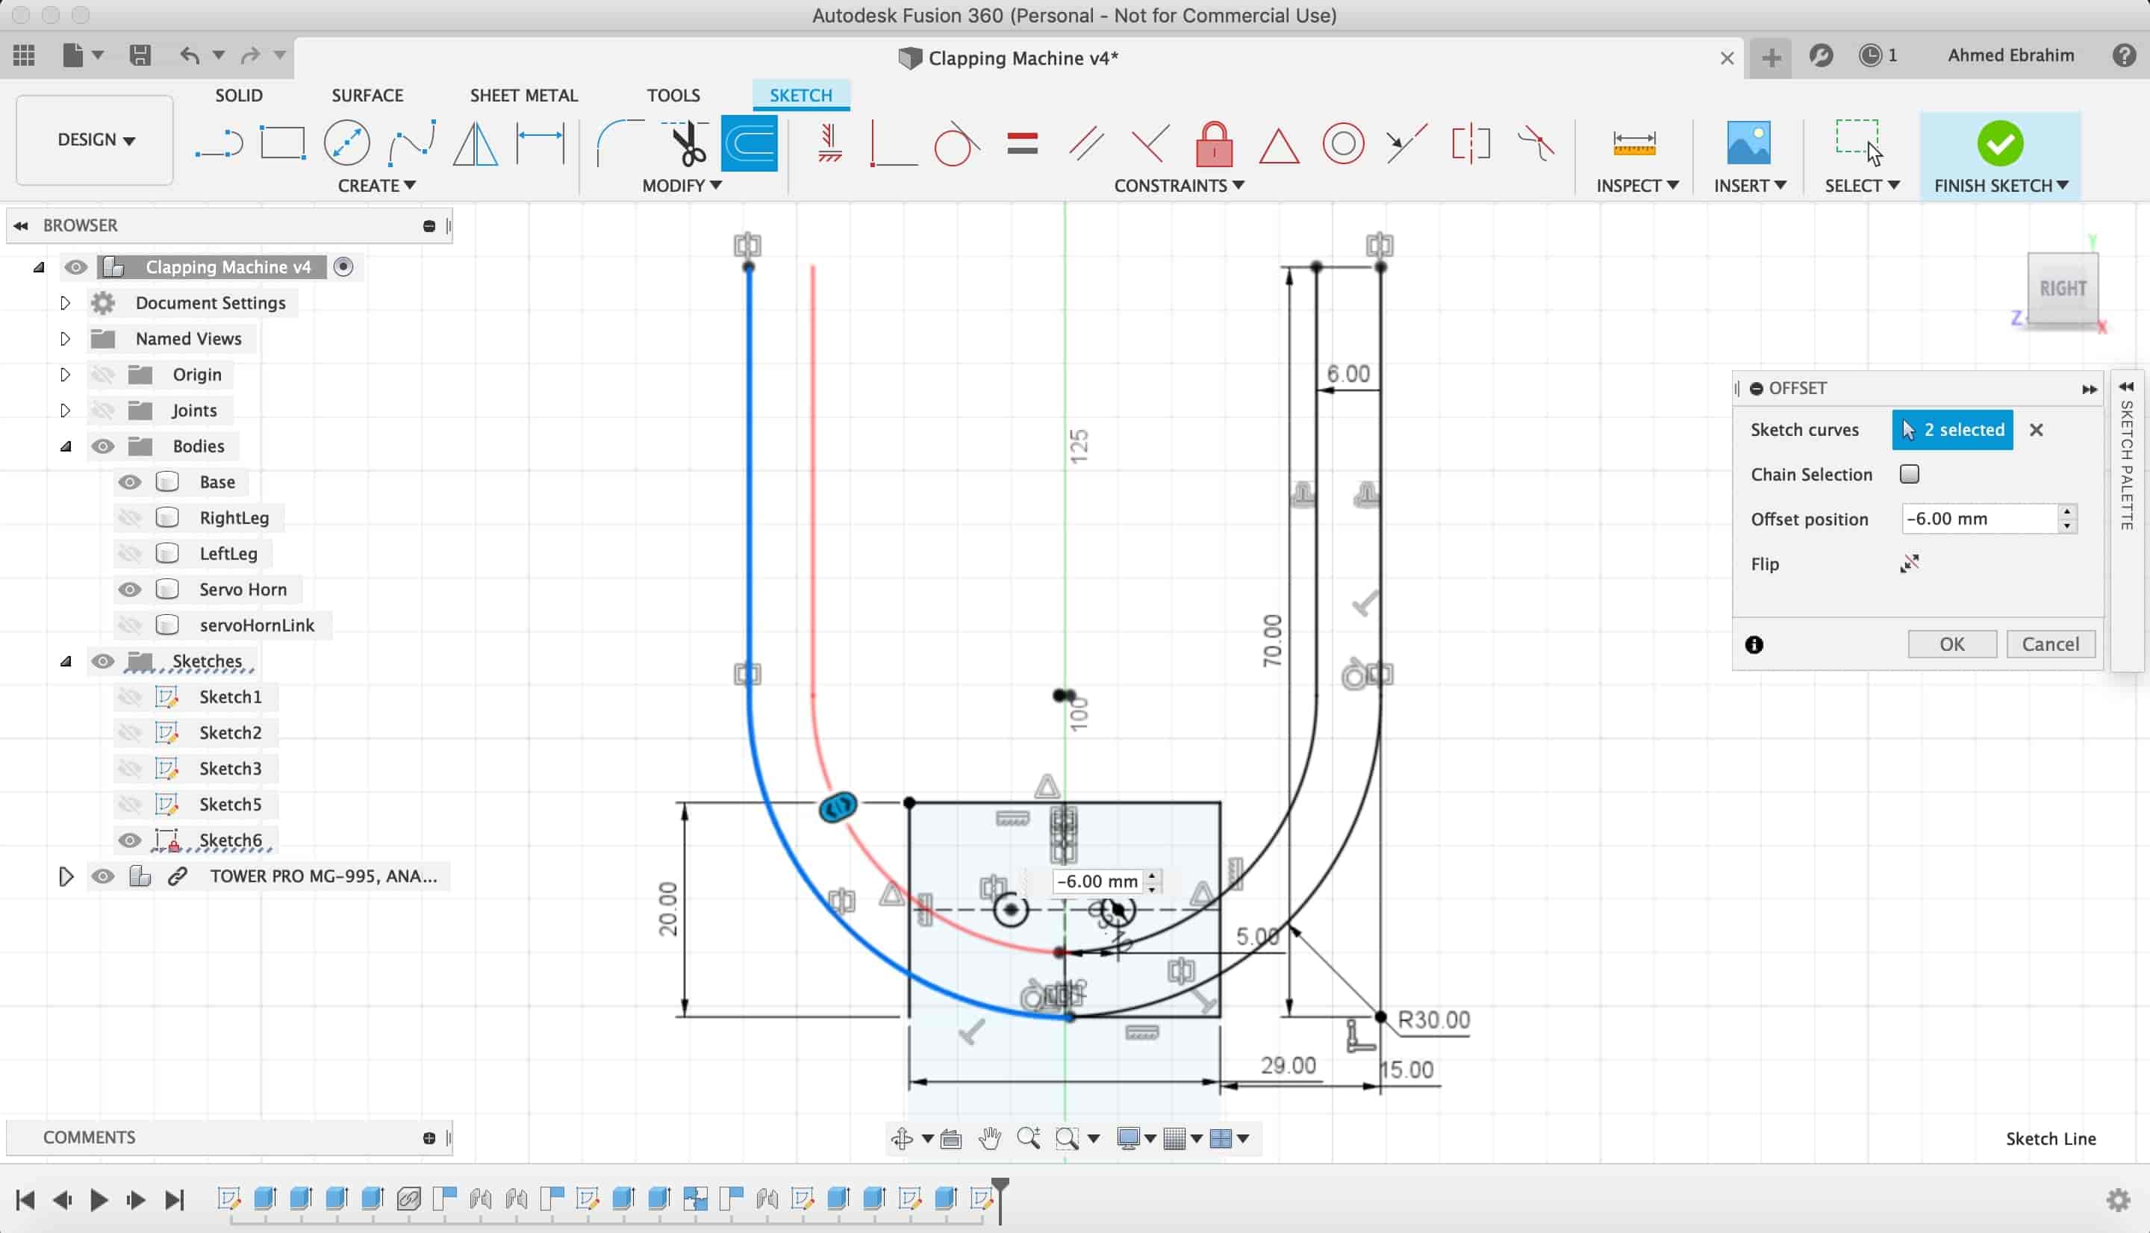
Task: Hide Sketch6 using its eye icon
Action: [x=128, y=840]
